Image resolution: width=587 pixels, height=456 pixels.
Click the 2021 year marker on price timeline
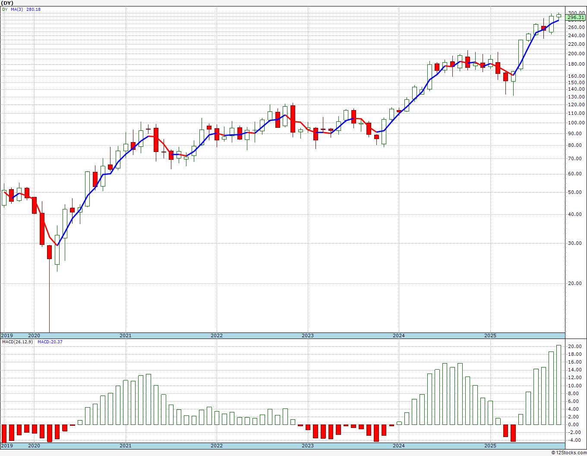pyautogui.click(x=125, y=336)
